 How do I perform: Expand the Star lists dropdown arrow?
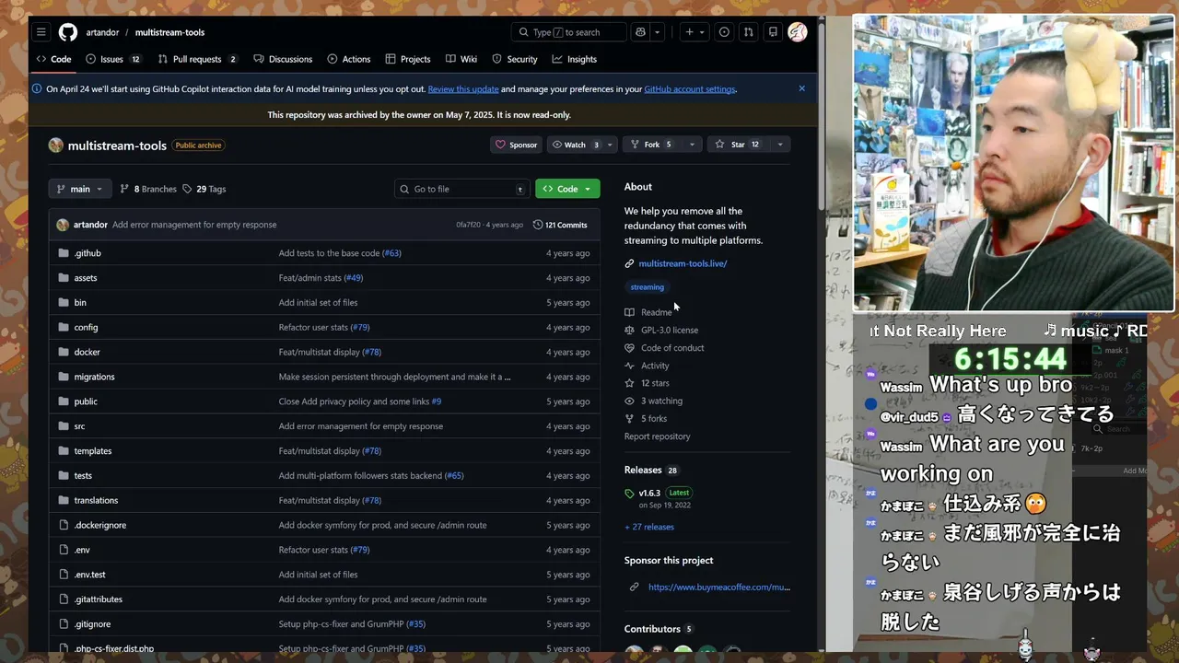click(x=780, y=145)
